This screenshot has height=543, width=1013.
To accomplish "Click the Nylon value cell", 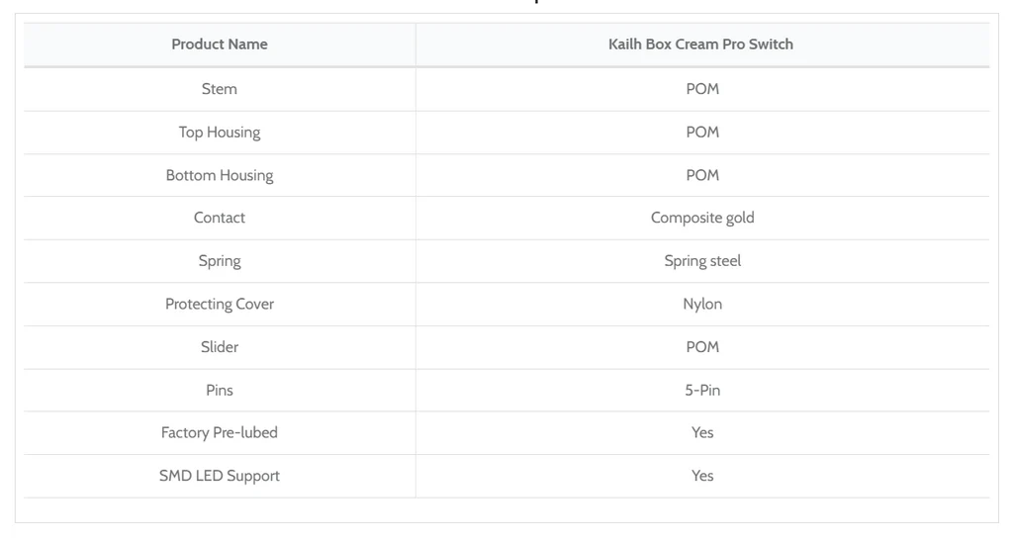I will click(x=702, y=304).
